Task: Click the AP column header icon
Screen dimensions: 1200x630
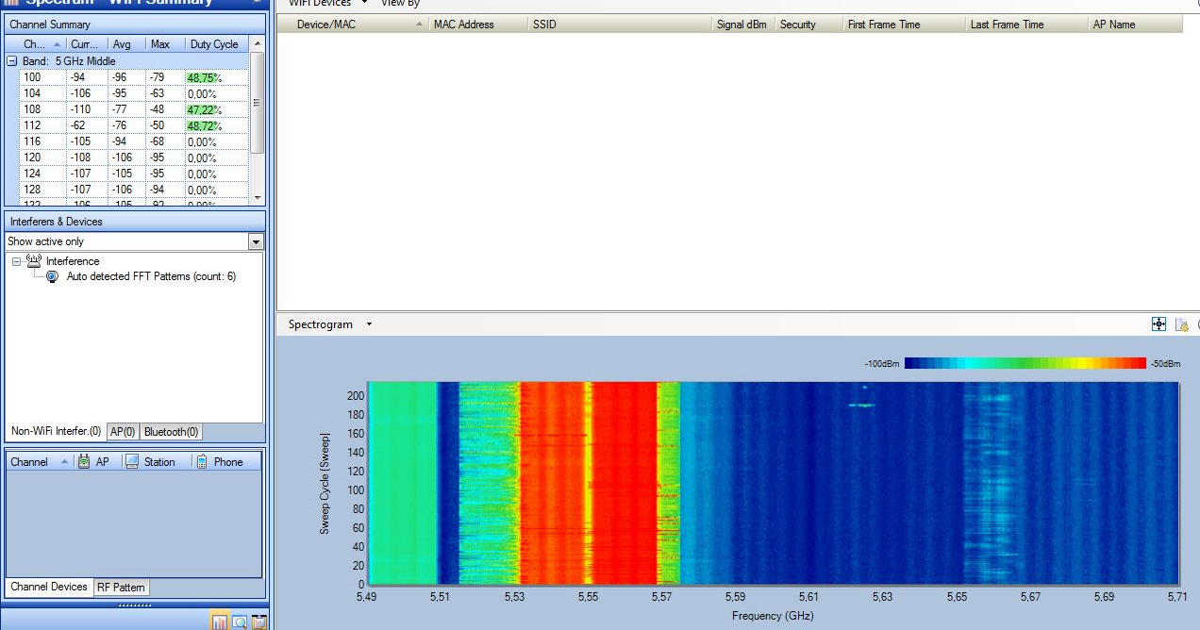Action: point(84,461)
